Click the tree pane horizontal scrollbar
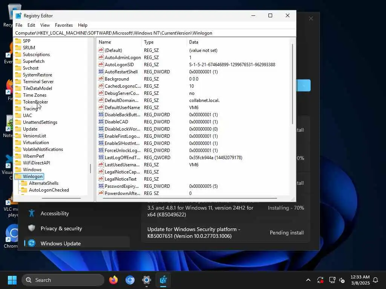The width and height of the screenshot is (386, 289). [61, 198]
